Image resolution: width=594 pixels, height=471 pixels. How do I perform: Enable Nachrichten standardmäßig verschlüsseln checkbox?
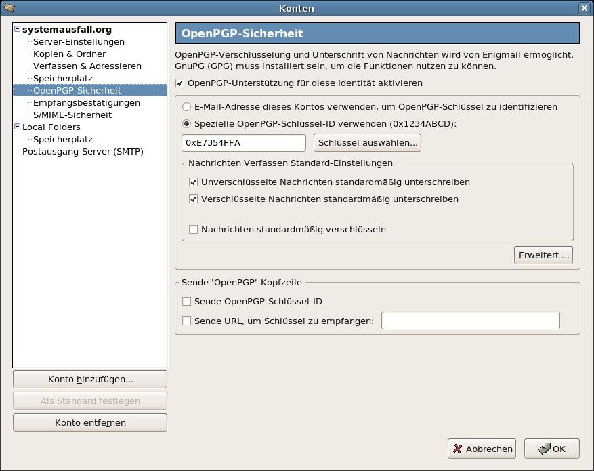pyautogui.click(x=193, y=229)
